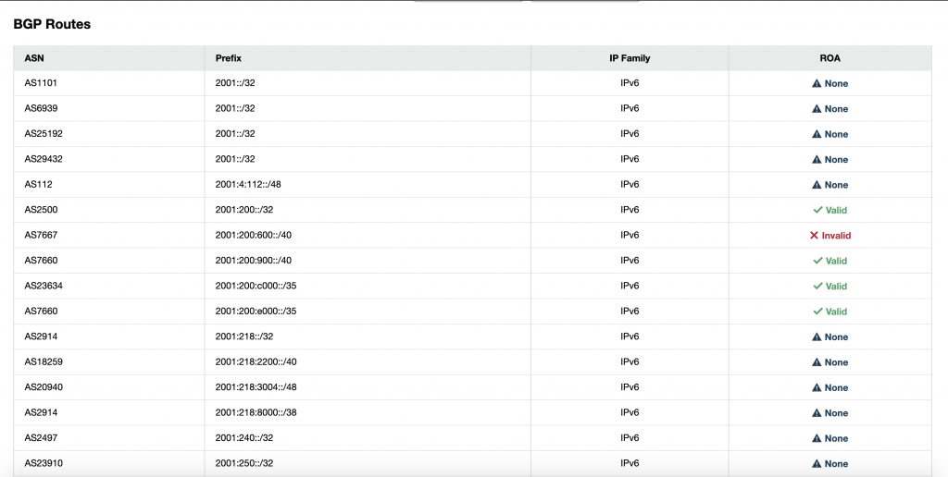
Task: Click the Valid checkmark on AS23634 row
Action: click(817, 287)
